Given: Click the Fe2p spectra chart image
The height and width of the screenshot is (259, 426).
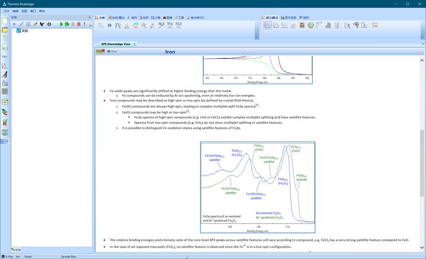Looking at the screenshot, I should click(x=258, y=187).
